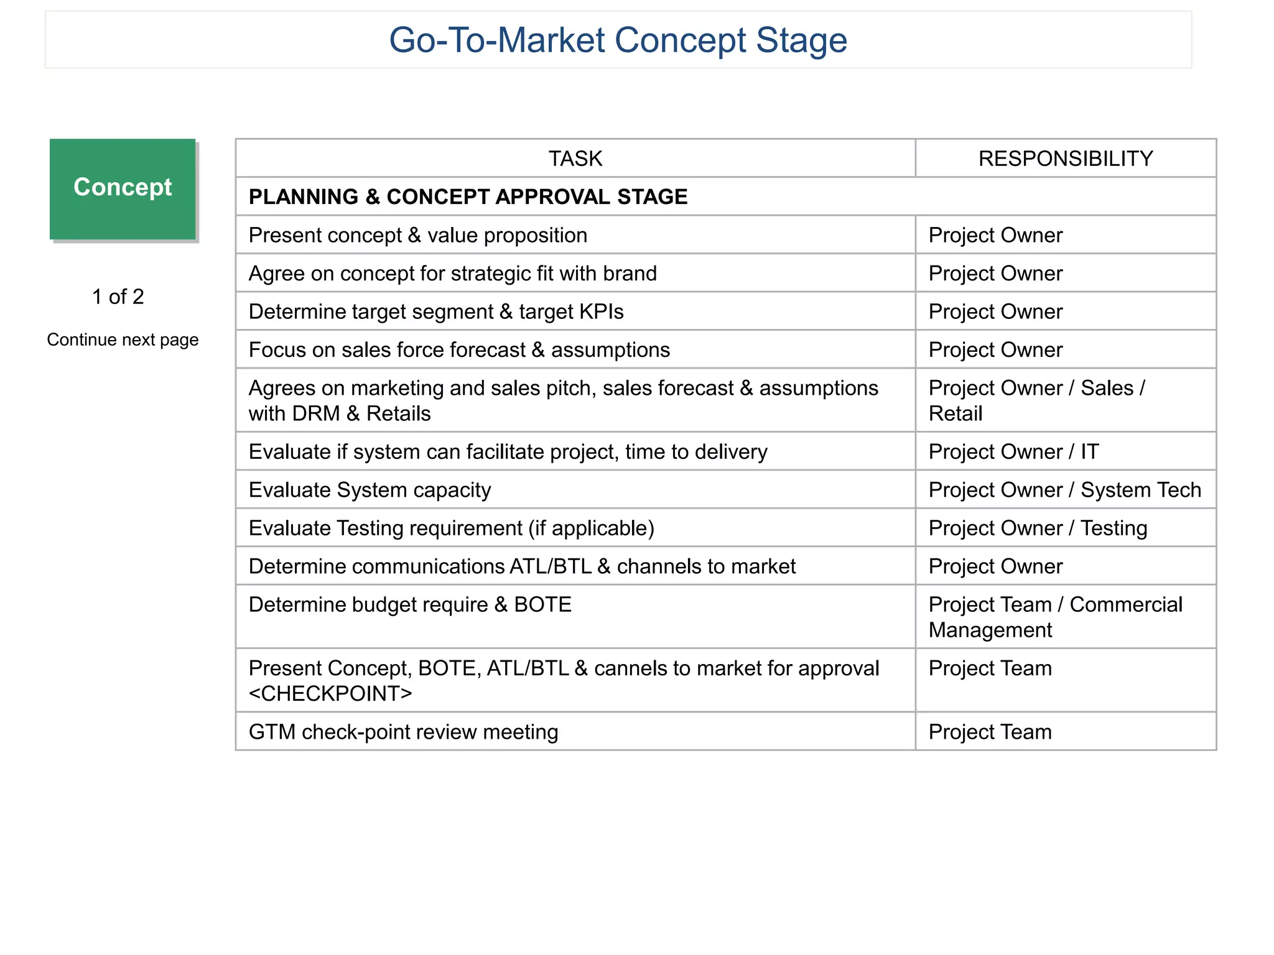Click 'Project Team / Commercial Management' cell
Viewport: 1274px width, 955px height.
tap(1066, 617)
